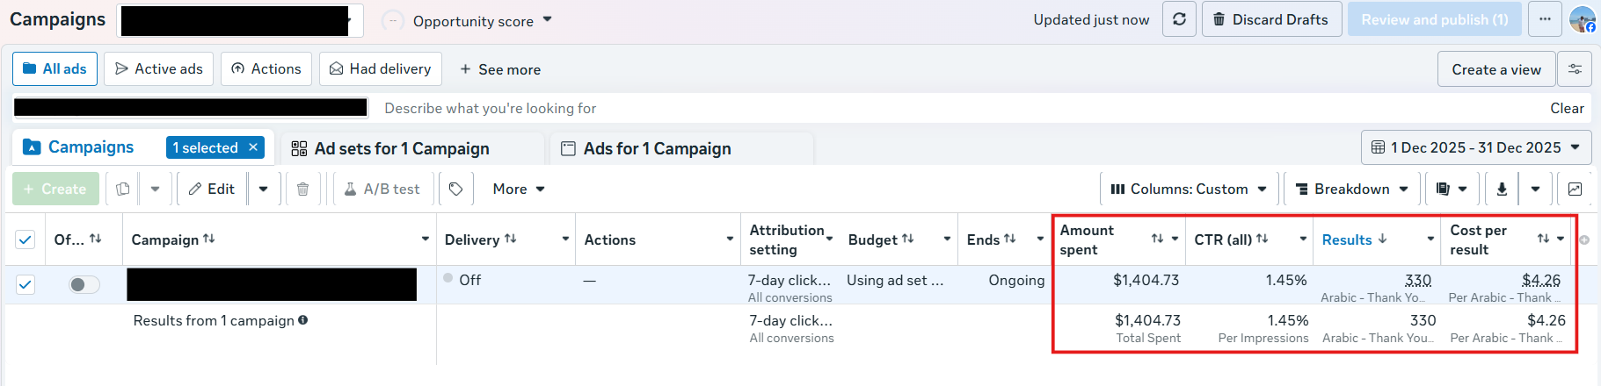Open the view filter settings icon
The height and width of the screenshot is (386, 1601).
click(1575, 69)
